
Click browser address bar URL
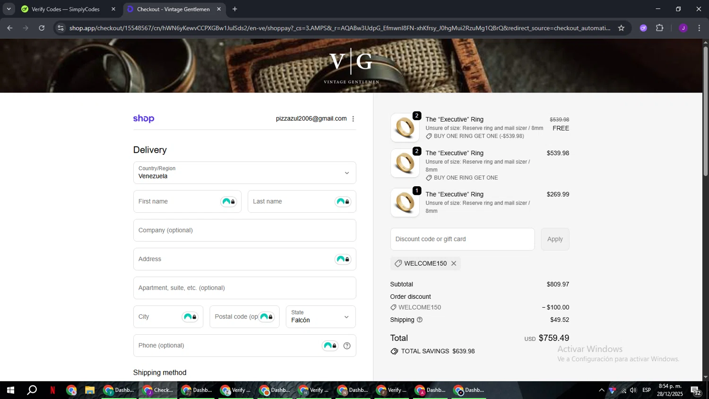(x=339, y=28)
